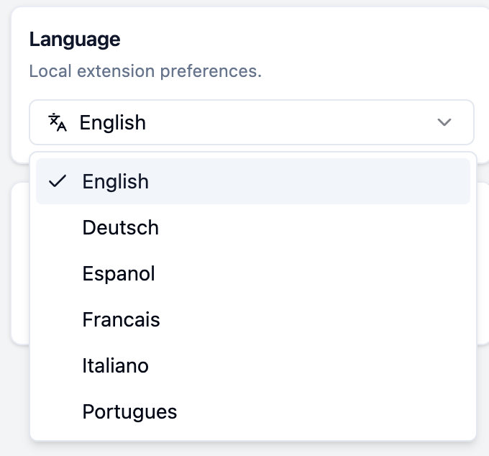
Task: Click the selected English text in the closed field
Action: (113, 122)
